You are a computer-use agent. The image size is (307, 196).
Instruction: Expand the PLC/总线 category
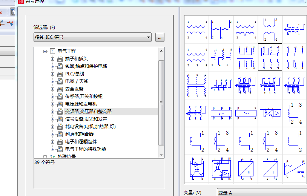pos(52,74)
